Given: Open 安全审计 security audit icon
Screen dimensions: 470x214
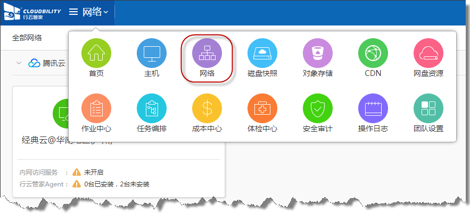Looking at the screenshot, I should tap(318, 109).
